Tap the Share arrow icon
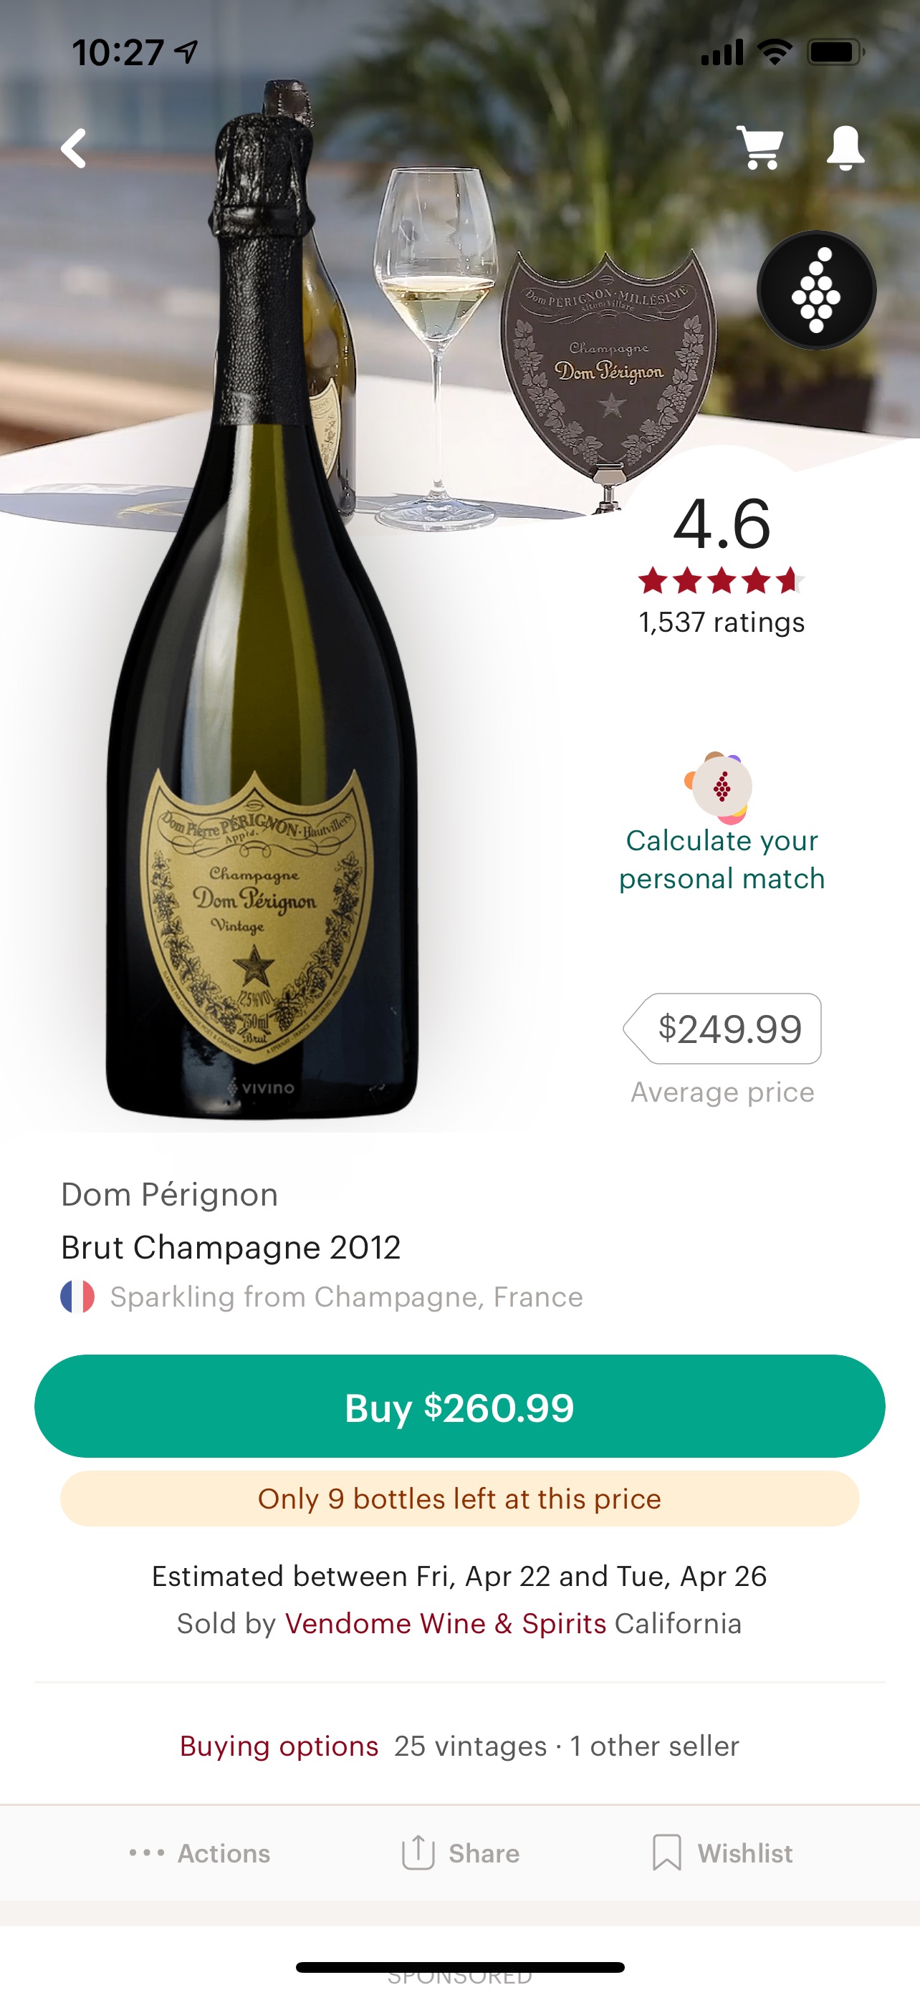920x1990 pixels. pos(418,1852)
